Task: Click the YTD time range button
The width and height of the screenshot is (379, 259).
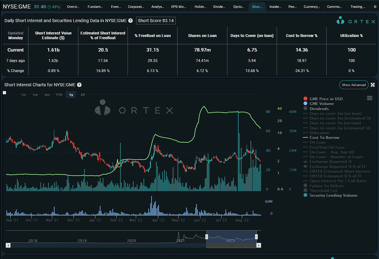Action: pos(59,94)
